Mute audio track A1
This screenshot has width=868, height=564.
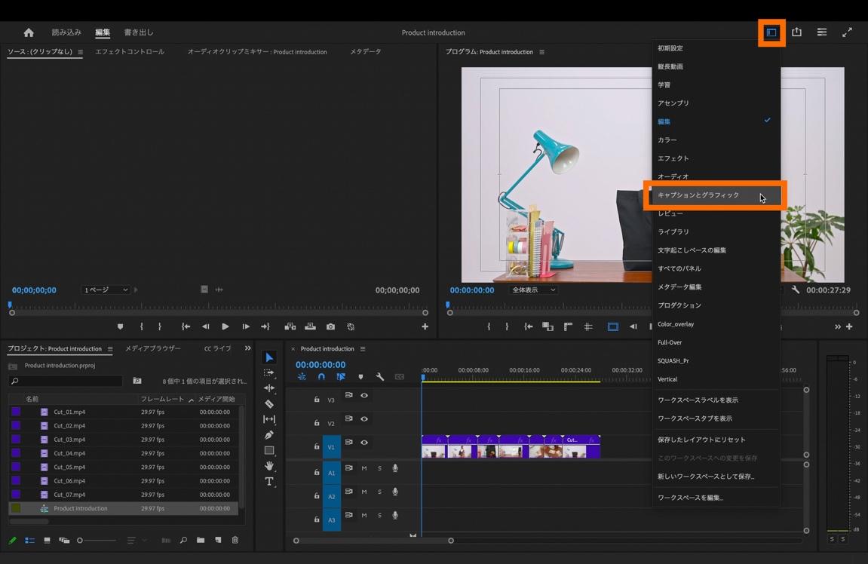click(x=364, y=468)
